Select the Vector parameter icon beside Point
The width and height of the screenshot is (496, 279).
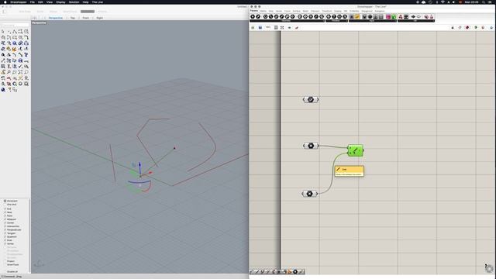[258, 16]
